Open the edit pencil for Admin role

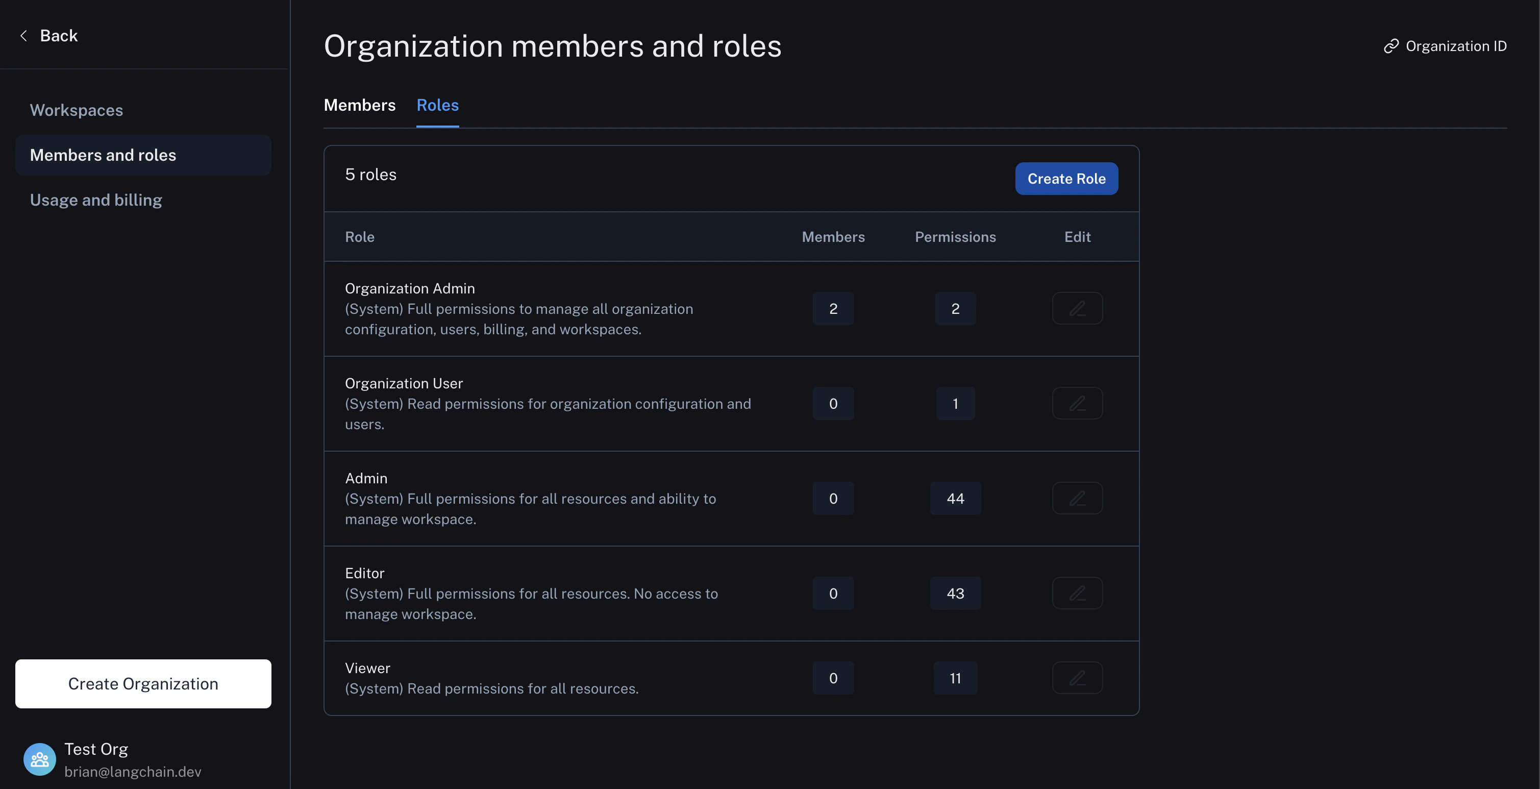click(1077, 498)
